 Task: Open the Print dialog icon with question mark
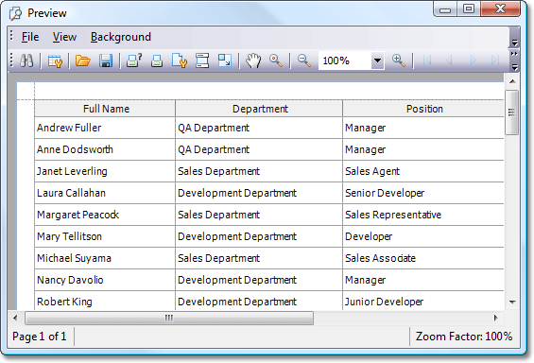[134, 60]
